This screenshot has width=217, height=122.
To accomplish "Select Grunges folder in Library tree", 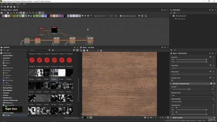I will 7,115.
